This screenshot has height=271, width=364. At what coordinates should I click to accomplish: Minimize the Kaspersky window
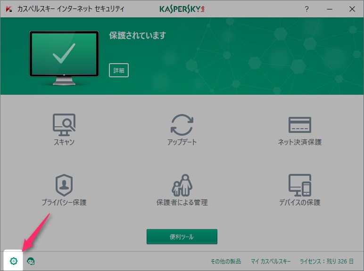point(330,9)
